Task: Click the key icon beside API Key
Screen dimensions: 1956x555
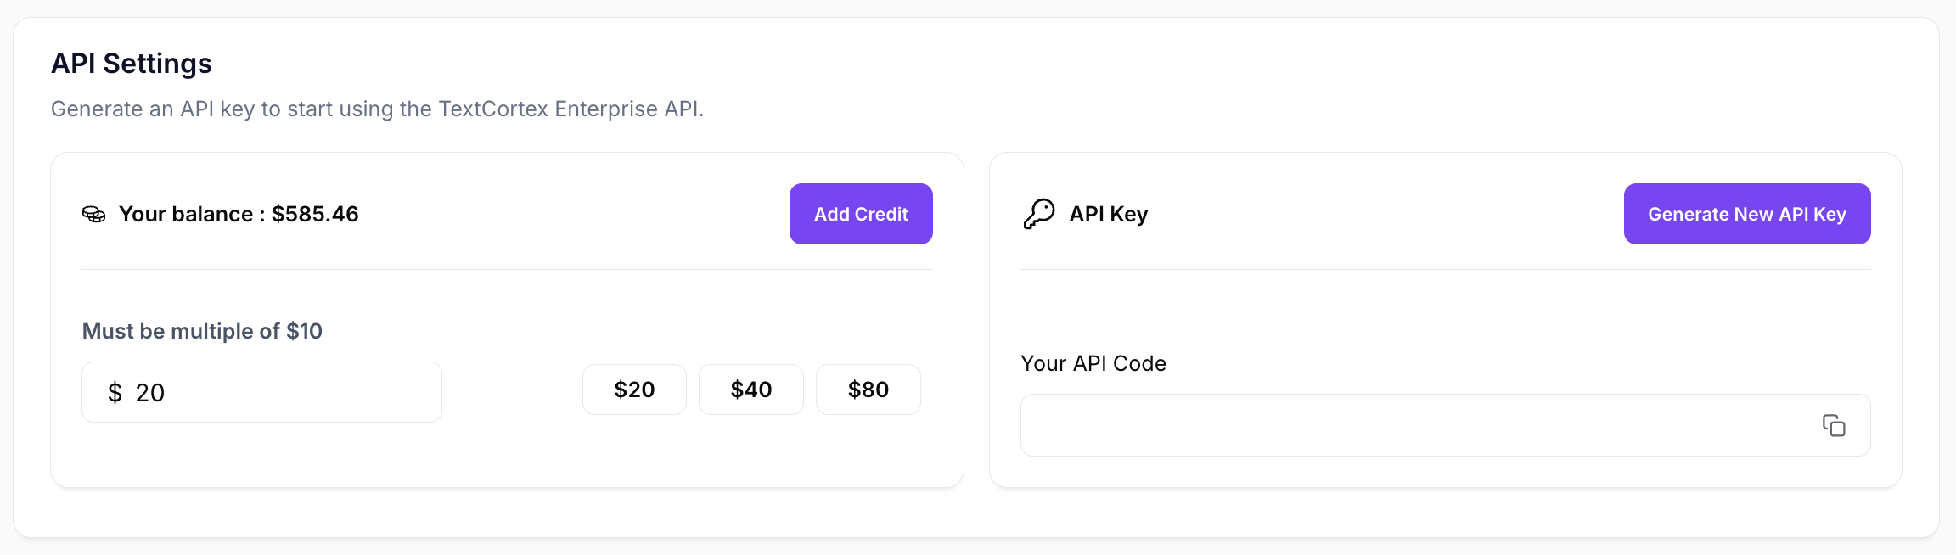Action: tap(1039, 214)
